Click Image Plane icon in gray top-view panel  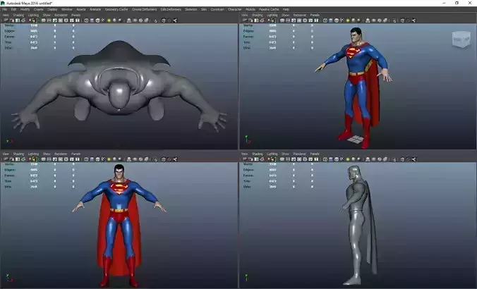pyautogui.click(x=23, y=20)
